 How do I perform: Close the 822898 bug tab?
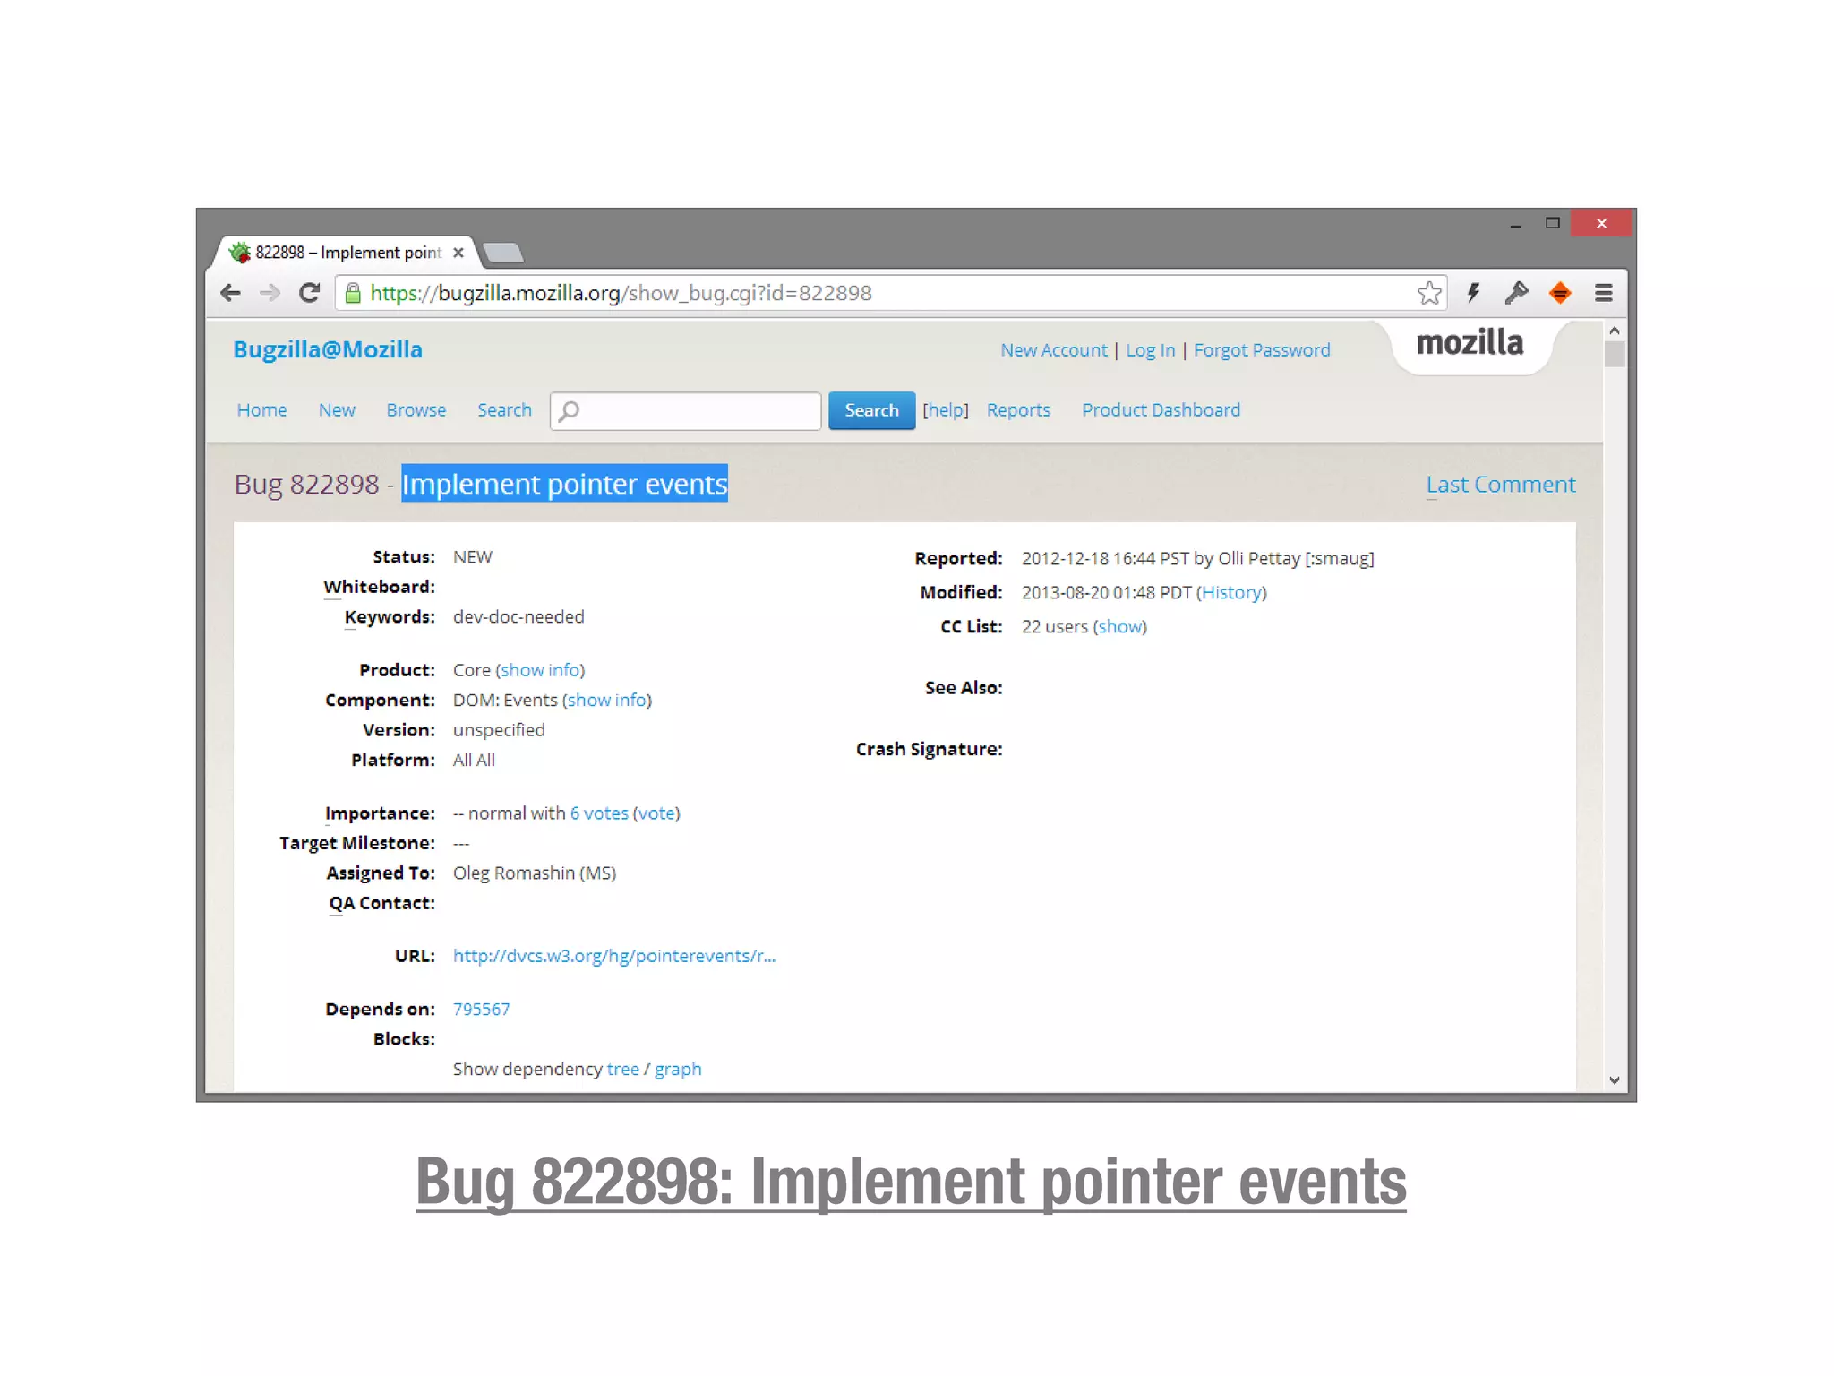(x=458, y=253)
